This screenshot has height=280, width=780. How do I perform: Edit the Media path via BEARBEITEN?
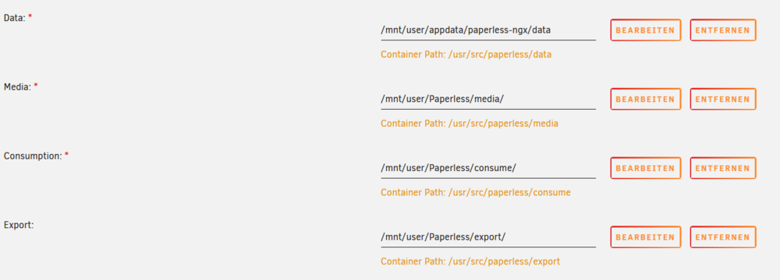pos(645,100)
